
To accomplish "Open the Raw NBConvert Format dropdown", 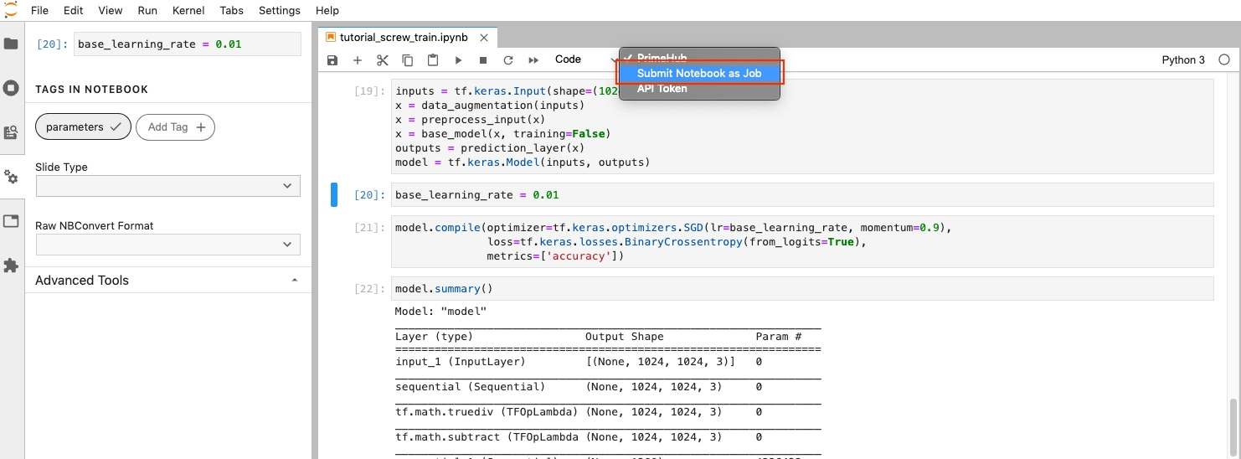I will [x=167, y=245].
